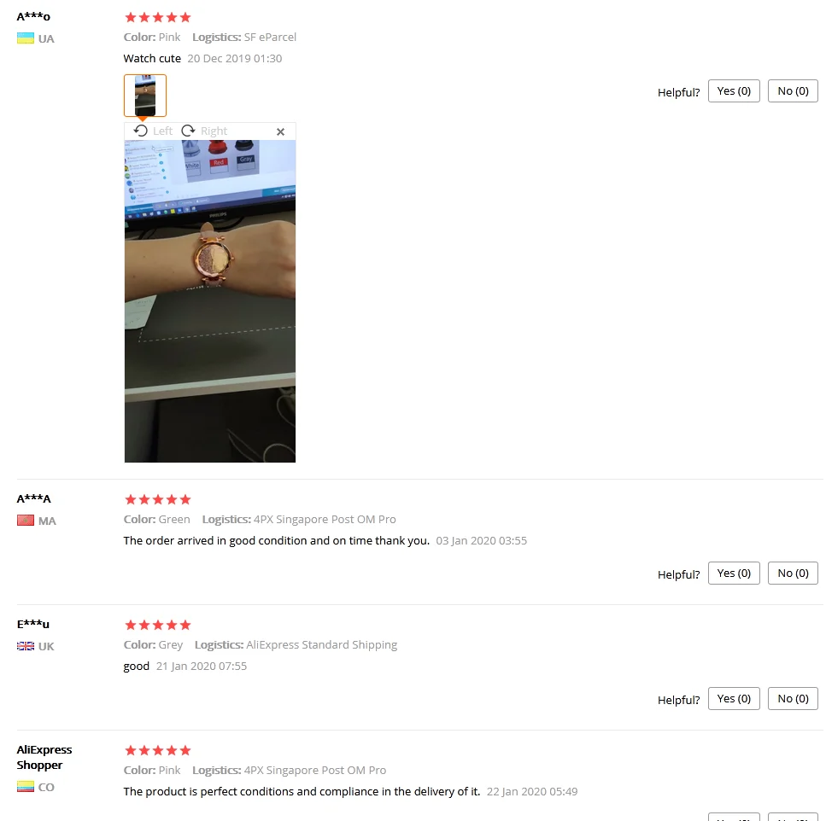Click the Ukraine flag icon next to UA
This screenshot has height=821, width=826.
(26, 38)
